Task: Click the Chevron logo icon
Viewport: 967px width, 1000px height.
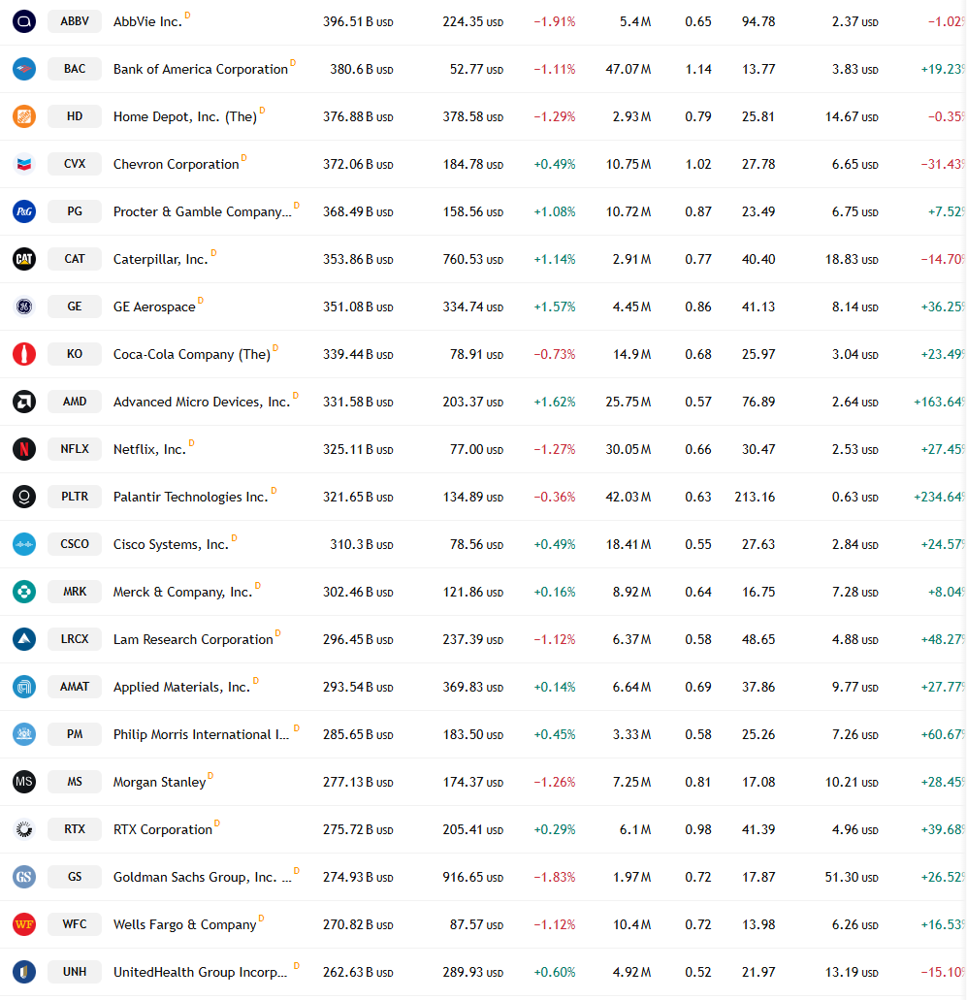Action: pos(24,164)
